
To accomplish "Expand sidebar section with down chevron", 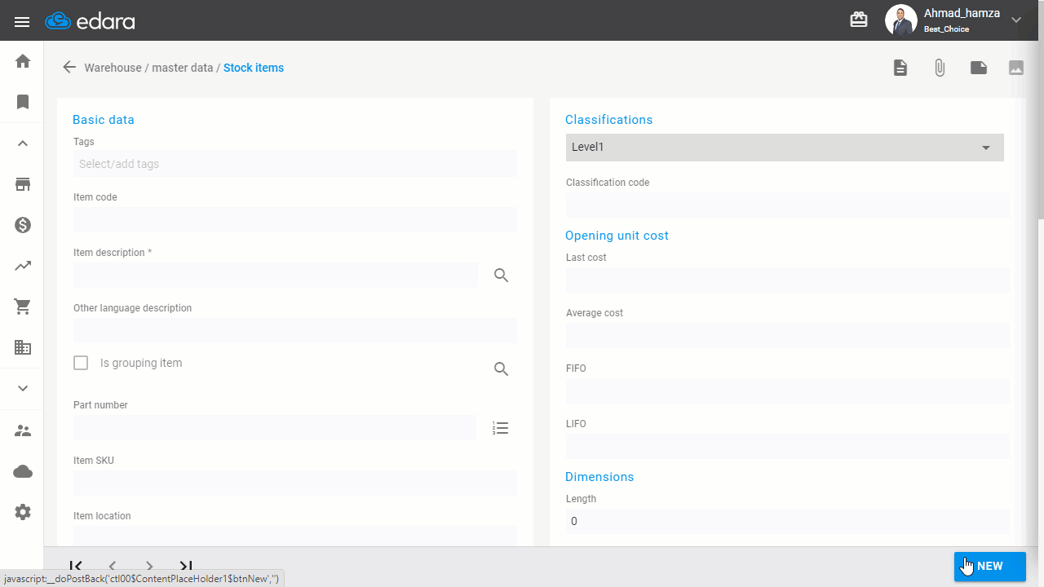I will point(23,388).
